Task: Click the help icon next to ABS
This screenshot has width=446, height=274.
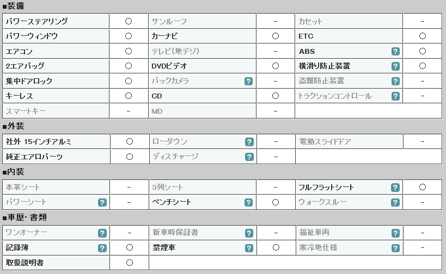Action: [x=395, y=52]
